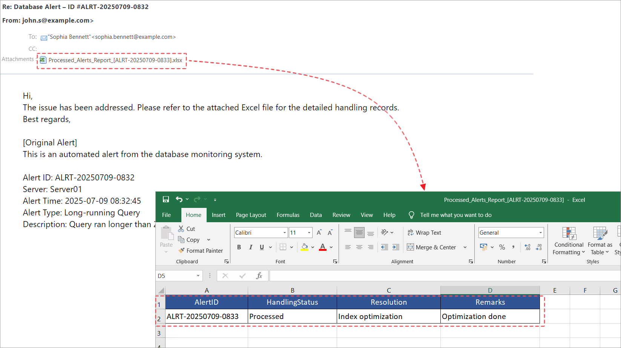Click Tell me what you want to do
Image resolution: width=621 pixels, height=348 pixels.
point(456,215)
